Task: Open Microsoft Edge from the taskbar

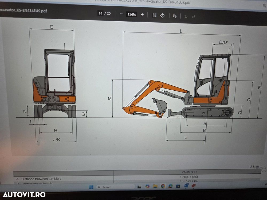Action: (170, 186)
